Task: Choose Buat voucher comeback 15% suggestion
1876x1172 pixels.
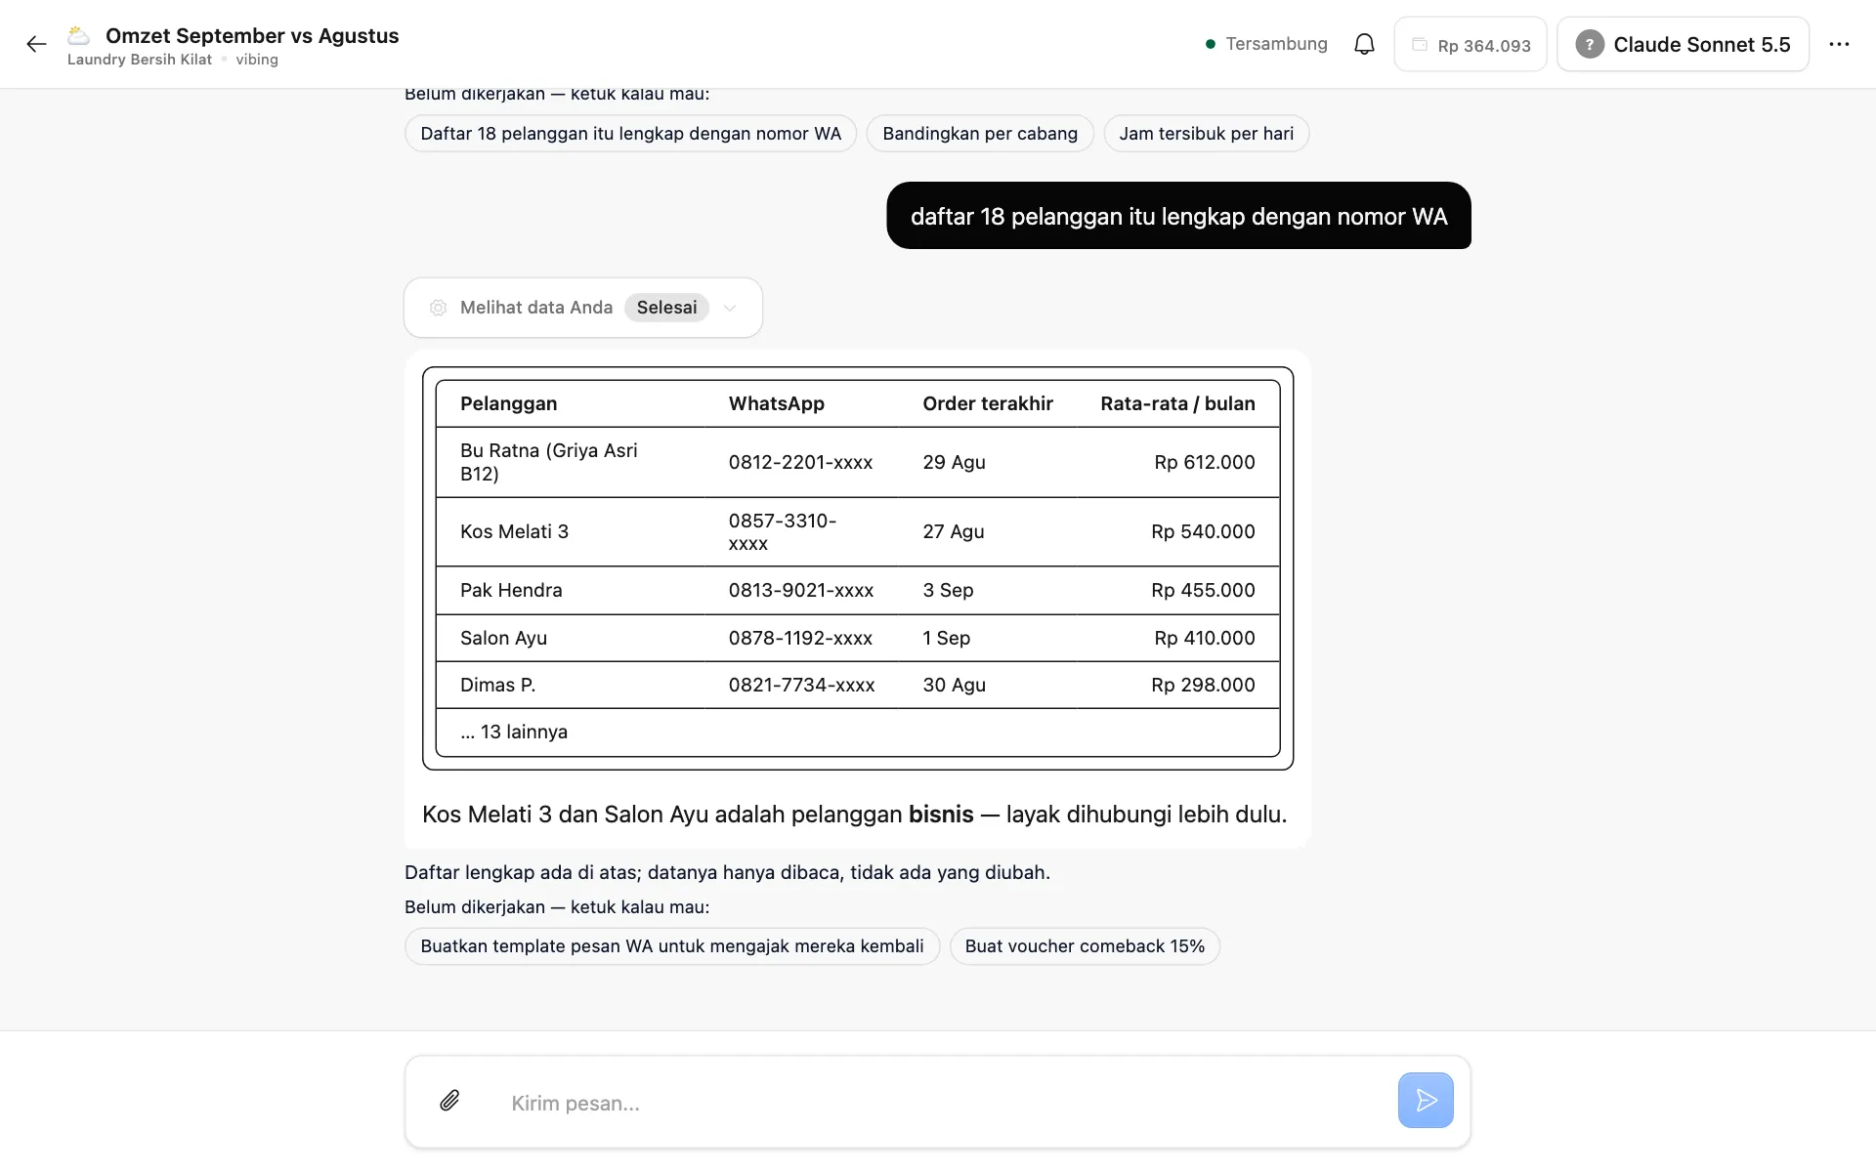Action: [x=1085, y=946]
